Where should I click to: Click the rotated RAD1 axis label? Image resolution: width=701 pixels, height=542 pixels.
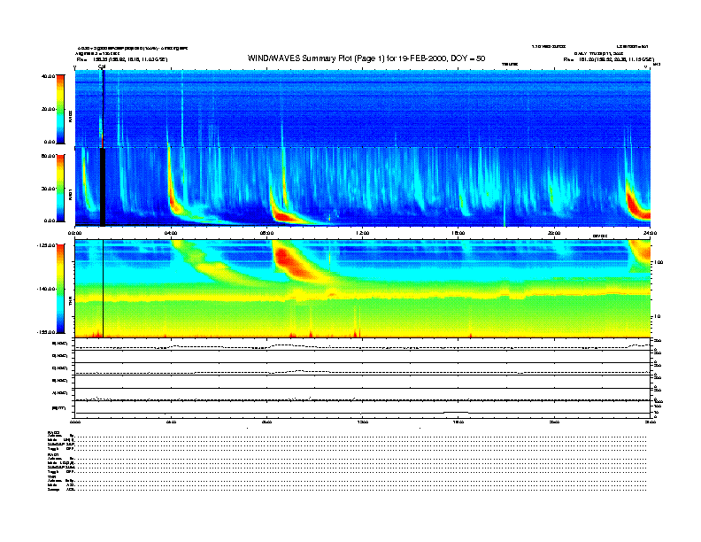point(70,194)
